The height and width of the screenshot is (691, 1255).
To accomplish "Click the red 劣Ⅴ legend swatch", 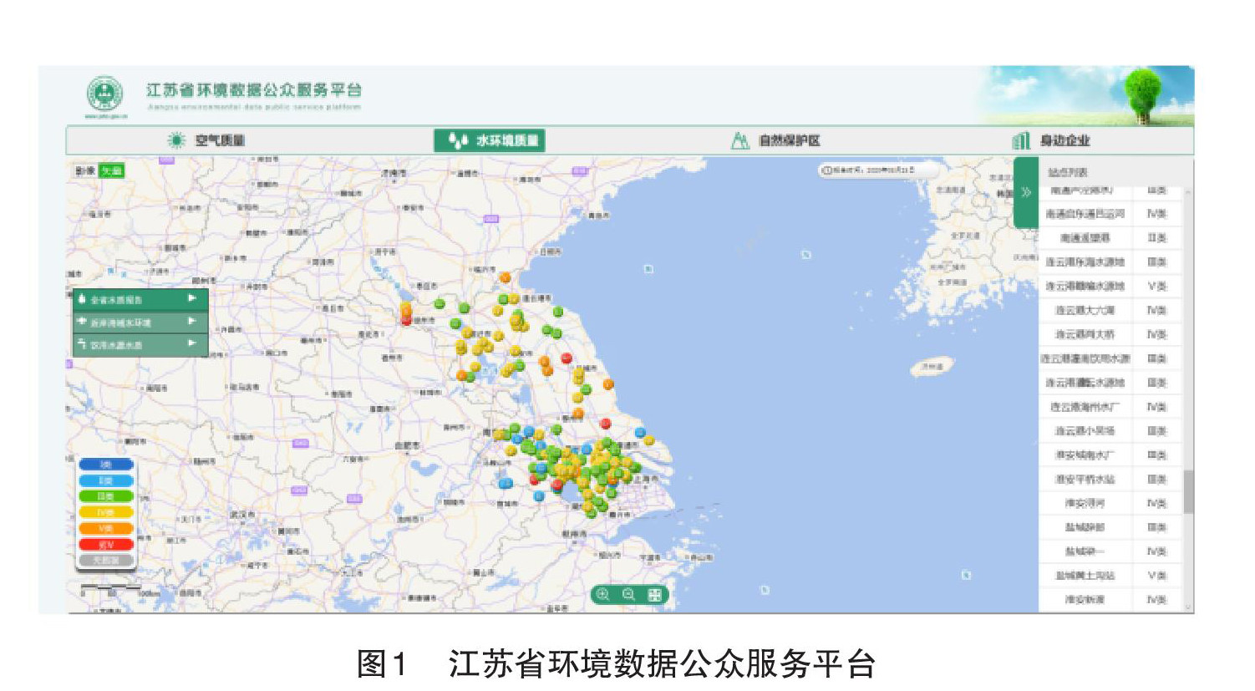I will coord(106,544).
